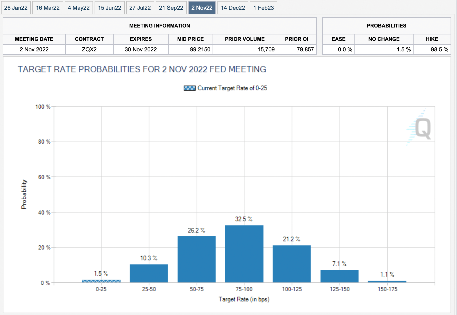Image resolution: width=457 pixels, height=315 pixels.
Task: Switch to the 27 Jul22 tab
Action: (140, 8)
